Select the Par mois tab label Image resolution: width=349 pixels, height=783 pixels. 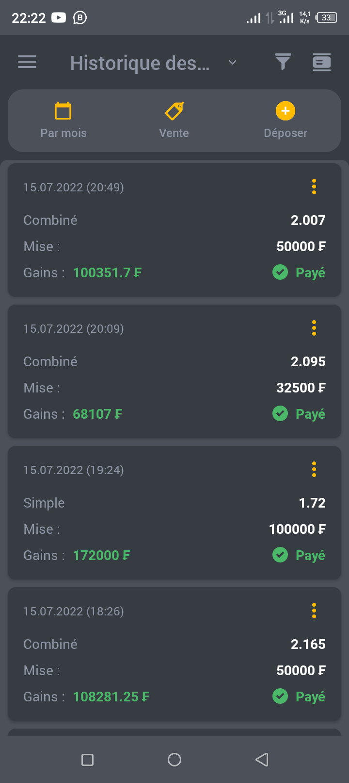pos(63,133)
